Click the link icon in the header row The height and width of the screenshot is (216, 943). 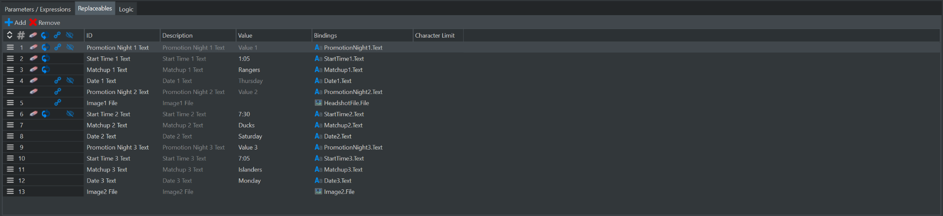pyautogui.click(x=58, y=35)
